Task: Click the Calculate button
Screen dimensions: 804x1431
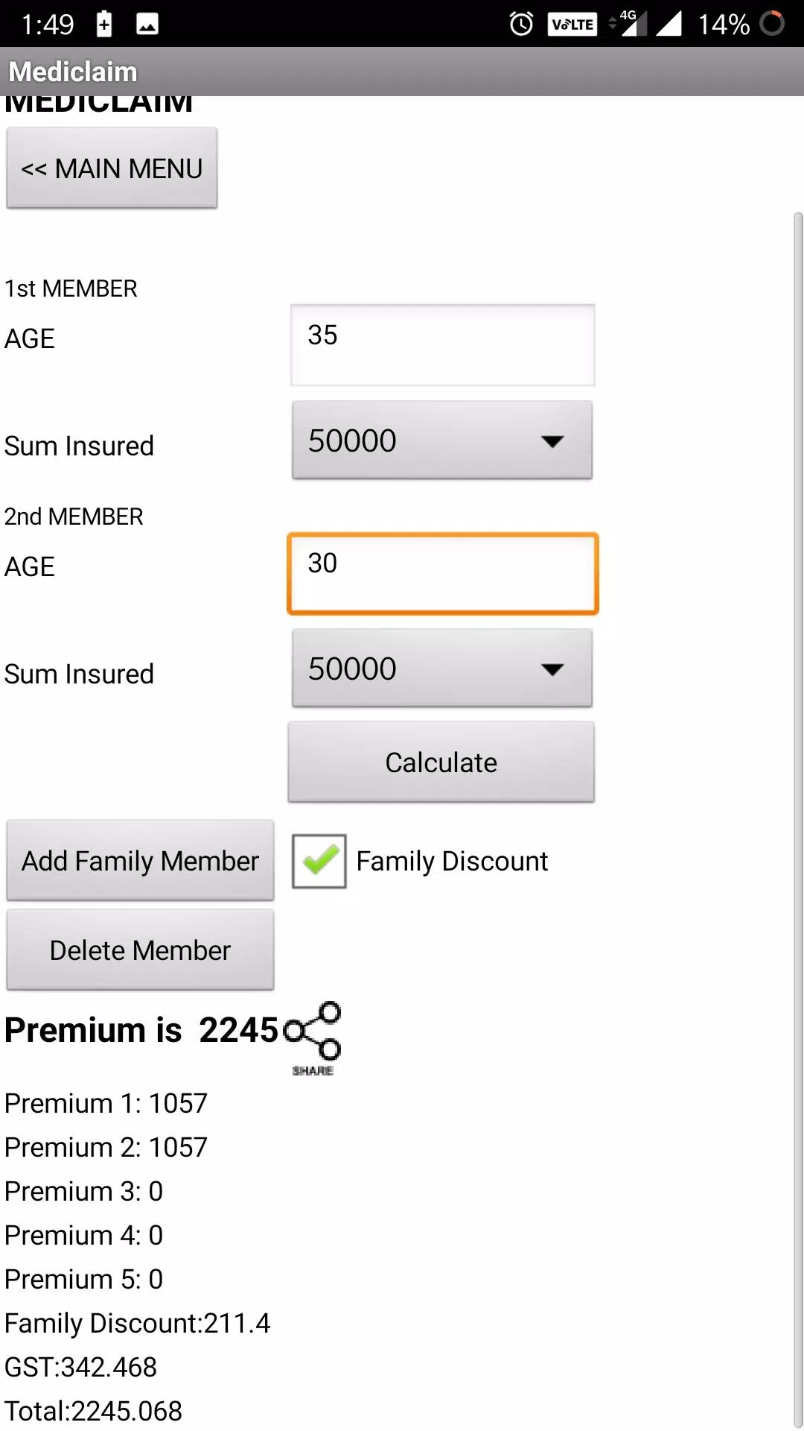Action: pyautogui.click(x=441, y=762)
